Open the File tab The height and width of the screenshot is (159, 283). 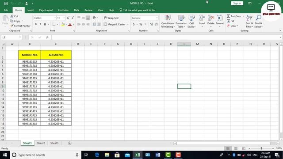coord(6,10)
